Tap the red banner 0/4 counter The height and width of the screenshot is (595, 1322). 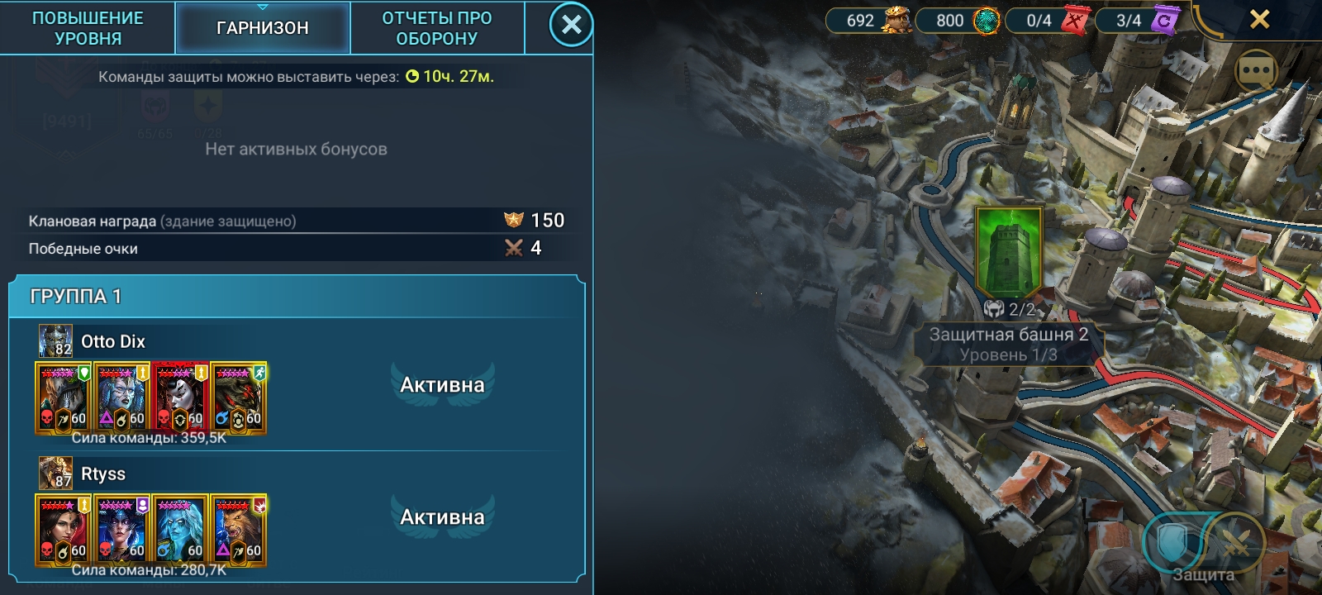pyautogui.click(x=1048, y=20)
